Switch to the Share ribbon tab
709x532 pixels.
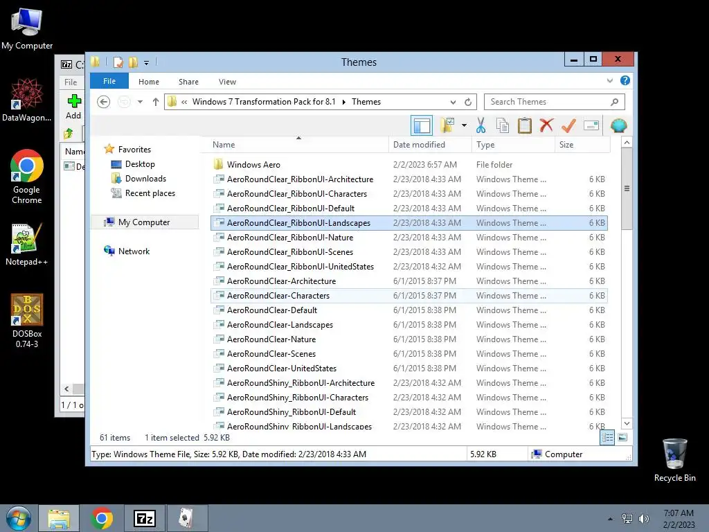(x=188, y=82)
